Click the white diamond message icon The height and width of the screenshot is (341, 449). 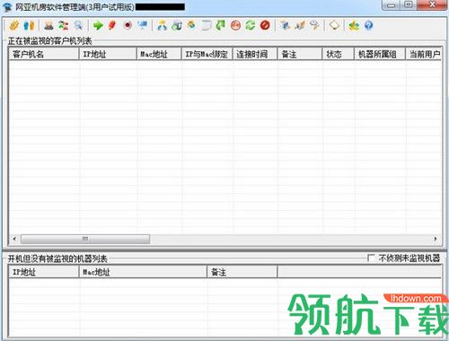click(334, 25)
